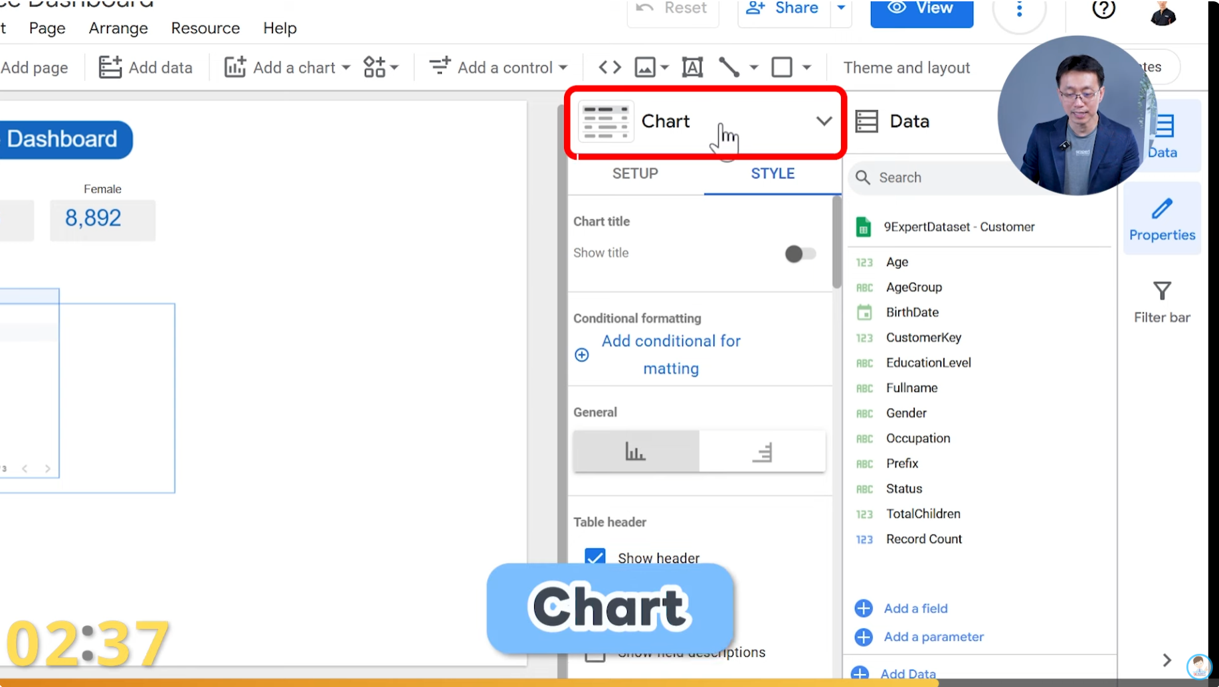Uncheck Show header checkbox

[595, 558]
